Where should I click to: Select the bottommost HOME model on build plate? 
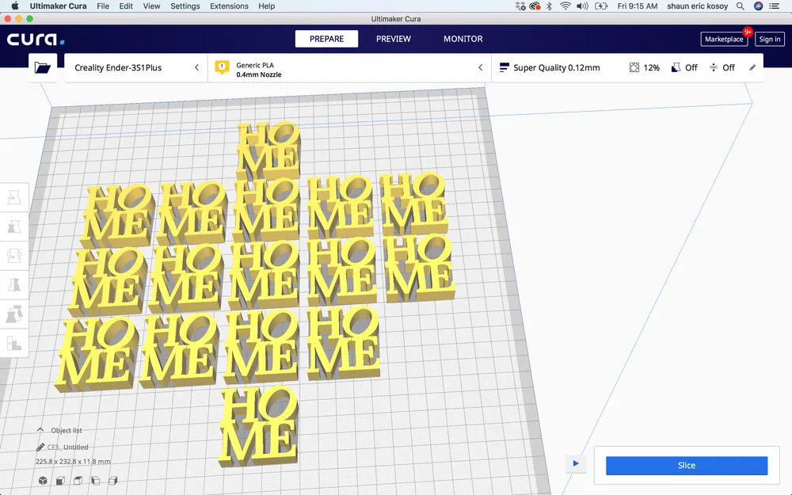coord(259,425)
